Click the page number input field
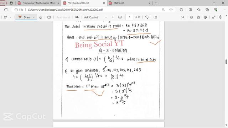Screen dimensions: 228x128 (x=129, y=17)
